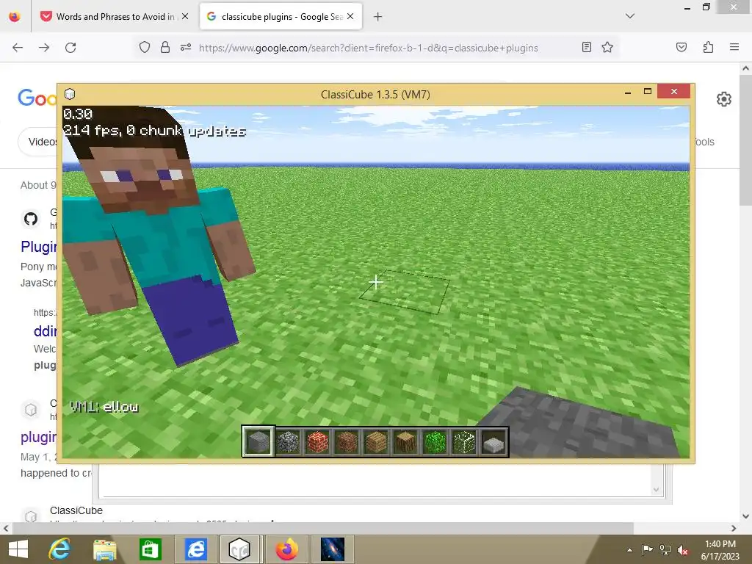
Task: Show hidden system tray icons
Action: point(629,550)
